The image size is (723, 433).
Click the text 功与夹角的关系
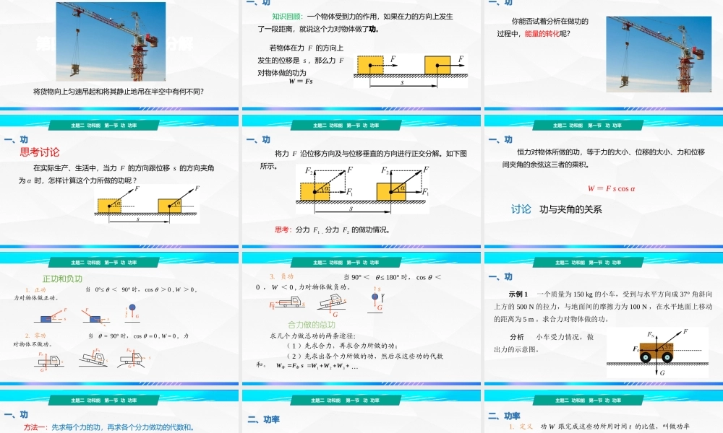point(570,210)
